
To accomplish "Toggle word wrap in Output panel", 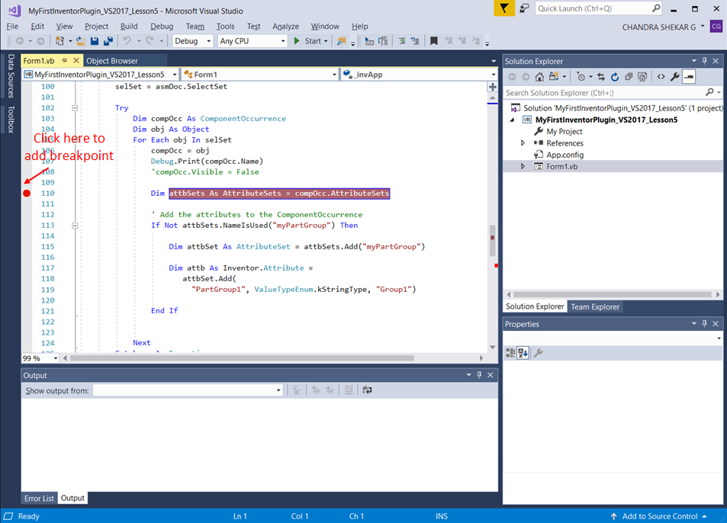I will (367, 390).
